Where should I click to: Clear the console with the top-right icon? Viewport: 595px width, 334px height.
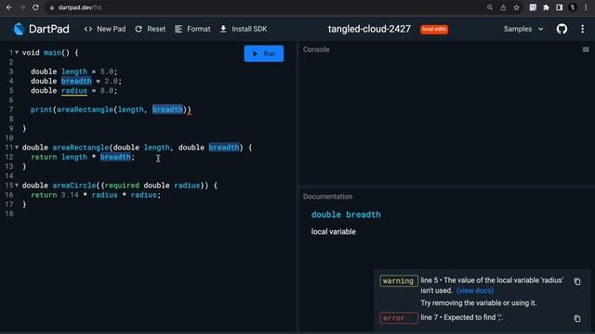[586, 49]
